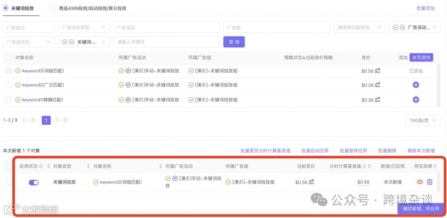Open the 100条/页 page size dropdown
Image resolution: width=447 pixels, height=218 pixels.
(x=423, y=120)
